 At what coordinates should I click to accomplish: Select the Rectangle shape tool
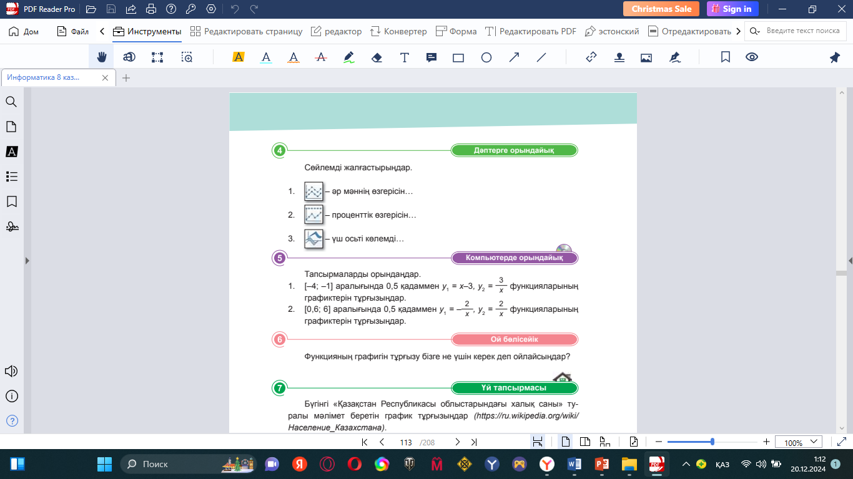coord(458,57)
